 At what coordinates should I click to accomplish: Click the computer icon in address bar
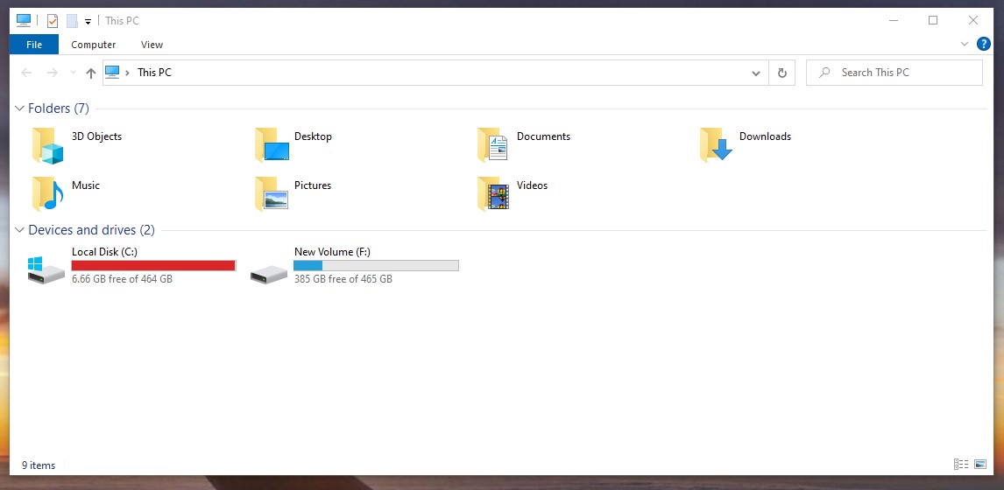(x=112, y=73)
